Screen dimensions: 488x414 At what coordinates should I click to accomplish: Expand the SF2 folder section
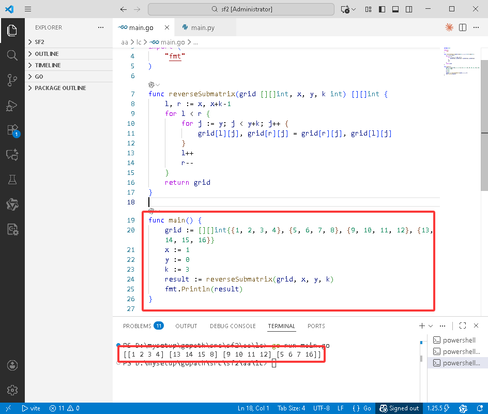pyautogui.click(x=69, y=42)
